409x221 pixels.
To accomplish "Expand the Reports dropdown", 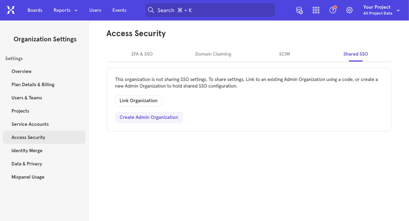I will 65,10.
